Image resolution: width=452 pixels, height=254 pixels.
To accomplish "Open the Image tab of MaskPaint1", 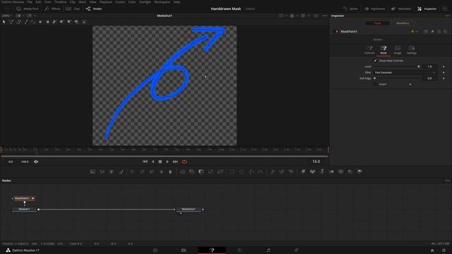I will (x=397, y=50).
